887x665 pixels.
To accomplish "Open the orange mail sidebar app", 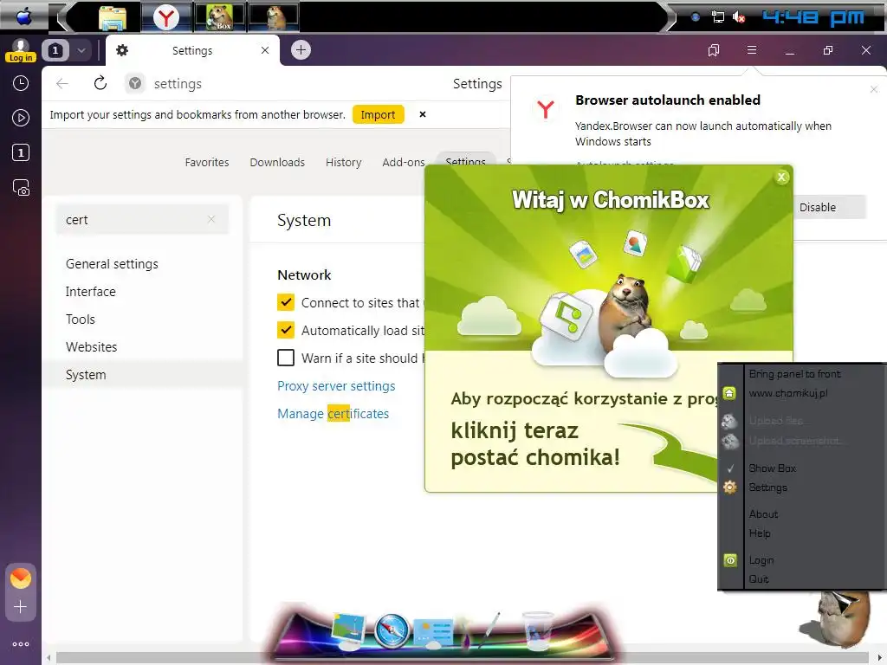I will point(21,578).
